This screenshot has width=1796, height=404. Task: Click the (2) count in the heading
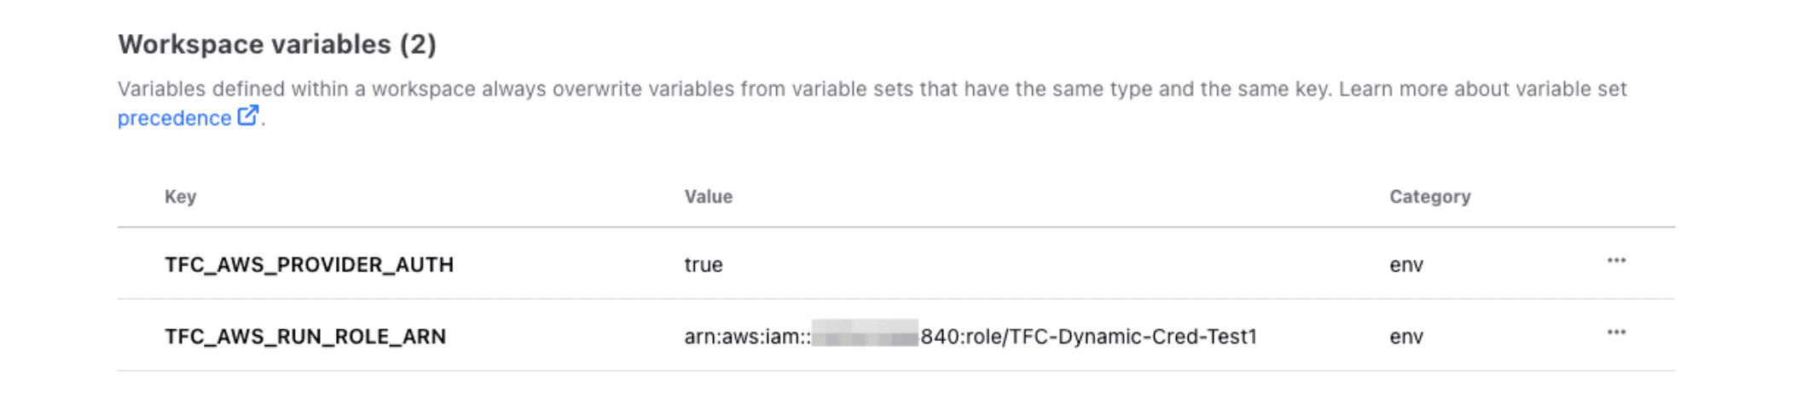(x=418, y=44)
